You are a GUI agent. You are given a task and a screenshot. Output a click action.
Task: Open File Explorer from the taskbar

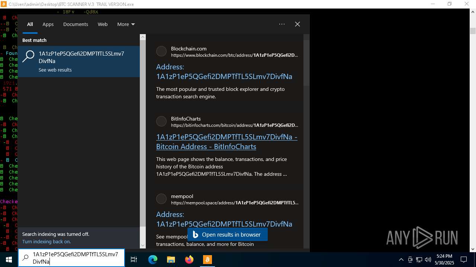pos(171,260)
